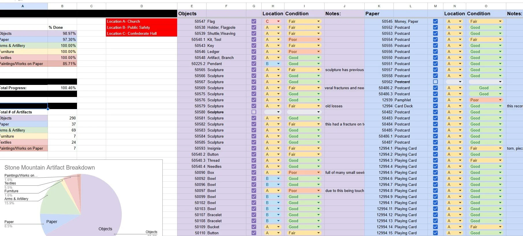Select the Location C- Confederate Hall cell
The width and height of the screenshot is (523, 236).
tap(142, 33)
